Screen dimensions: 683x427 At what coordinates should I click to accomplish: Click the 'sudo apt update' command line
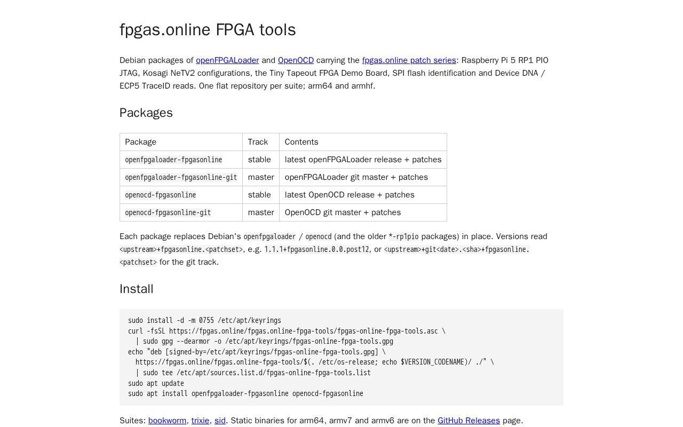(156, 383)
